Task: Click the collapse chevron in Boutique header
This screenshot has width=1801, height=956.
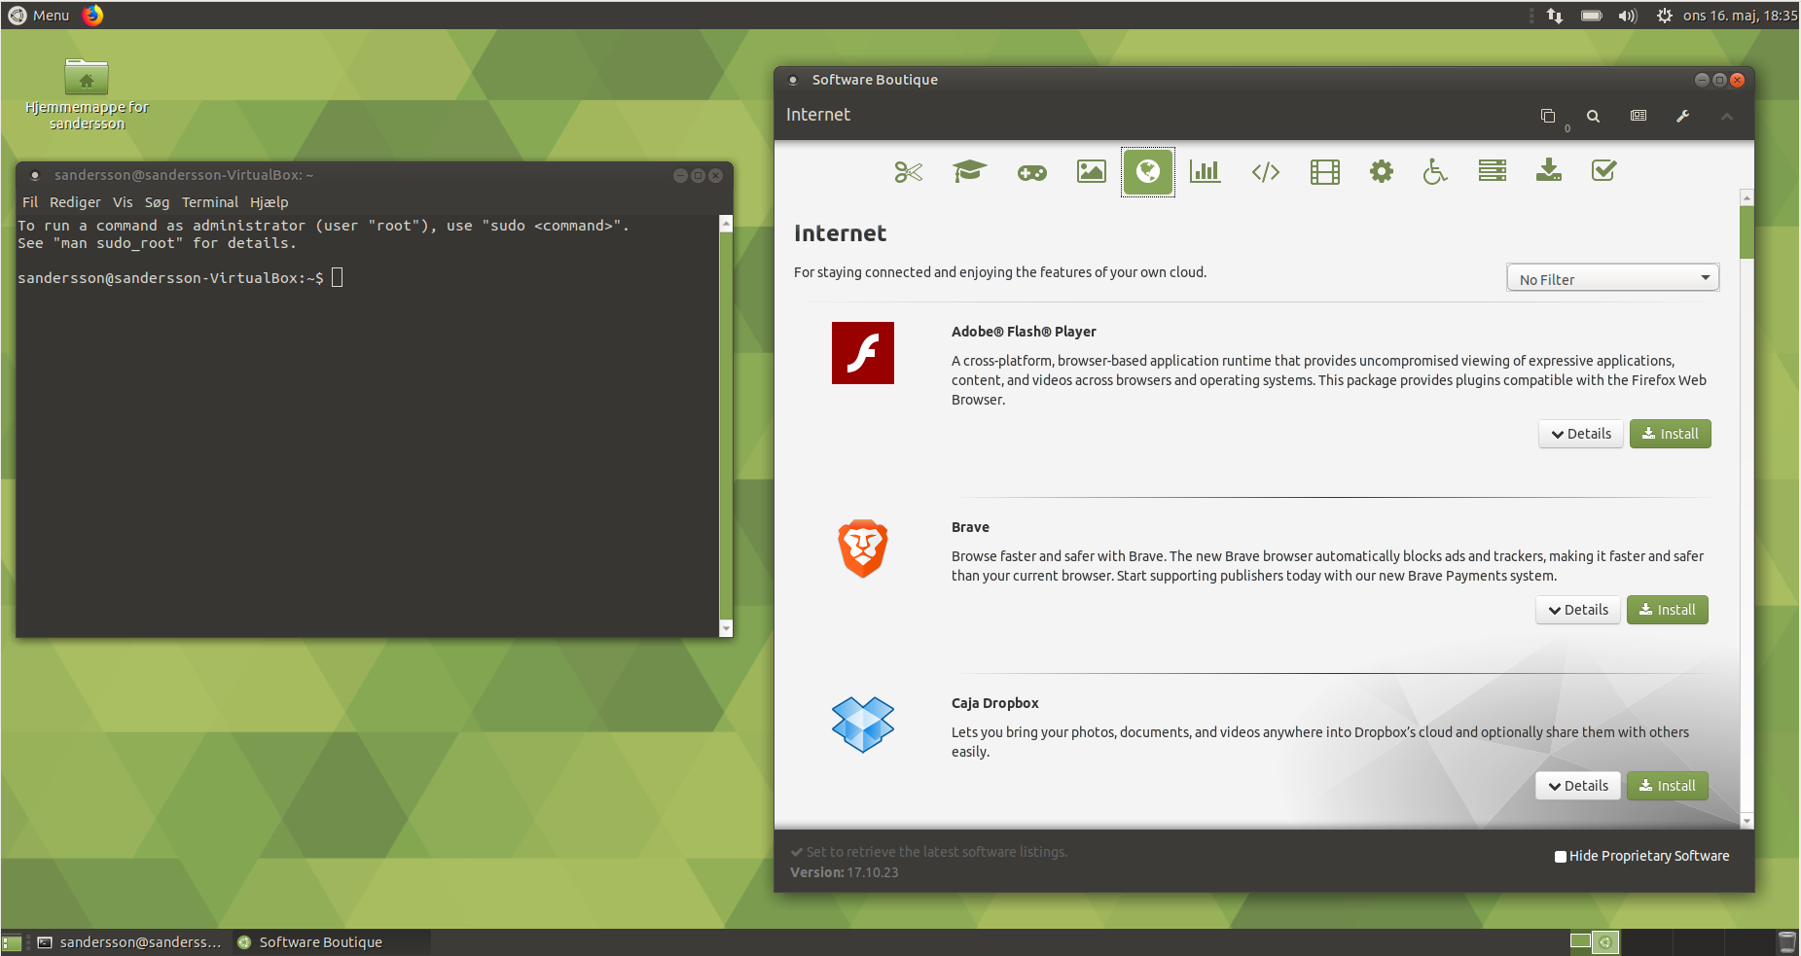Action: (x=1727, y=117)
